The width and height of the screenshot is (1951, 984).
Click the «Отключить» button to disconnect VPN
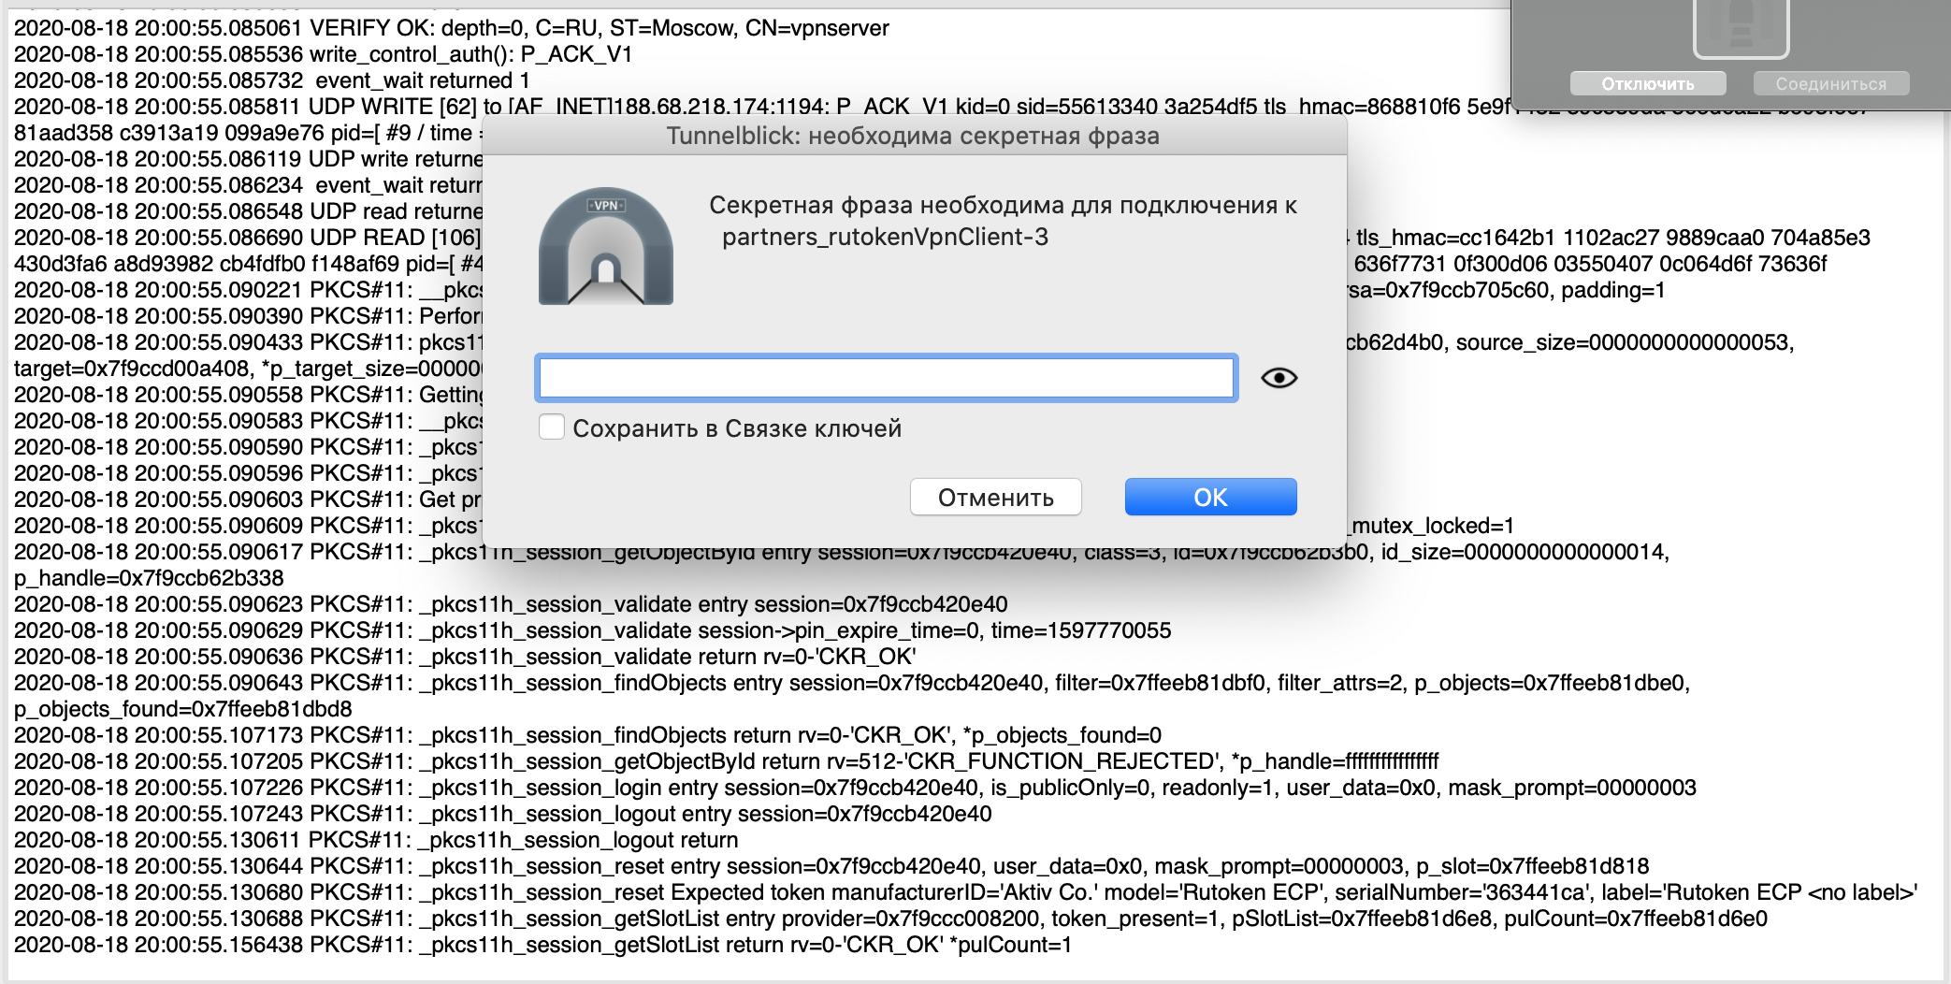click(x=1648, y=82)
